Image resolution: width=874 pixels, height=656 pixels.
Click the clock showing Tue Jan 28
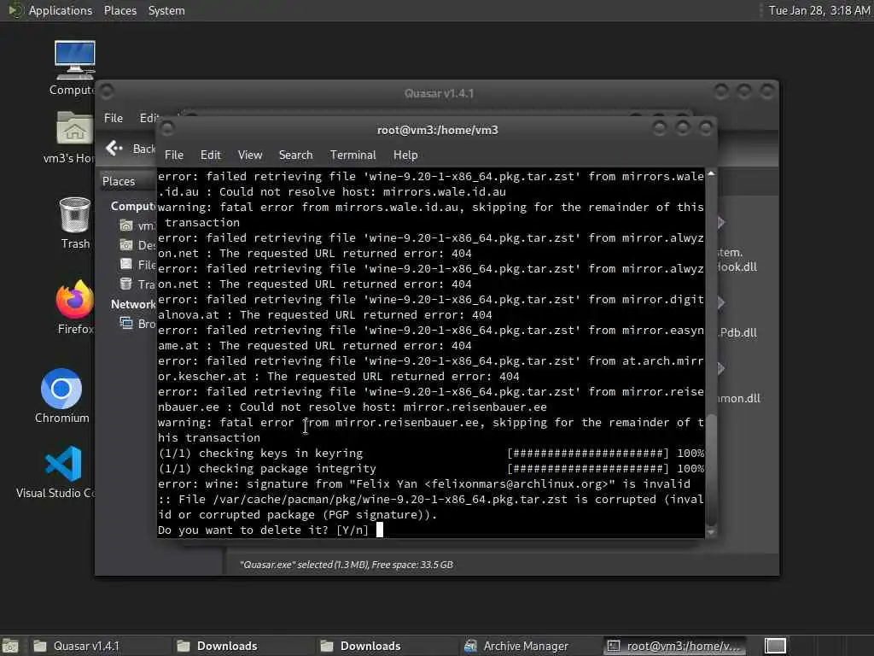click(819, 10)
